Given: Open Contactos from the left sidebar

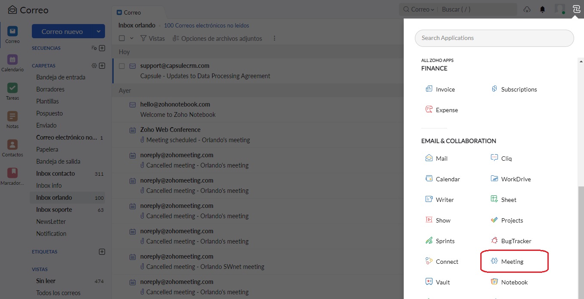Looking at the screenshot, I should [x=12, y=149].
